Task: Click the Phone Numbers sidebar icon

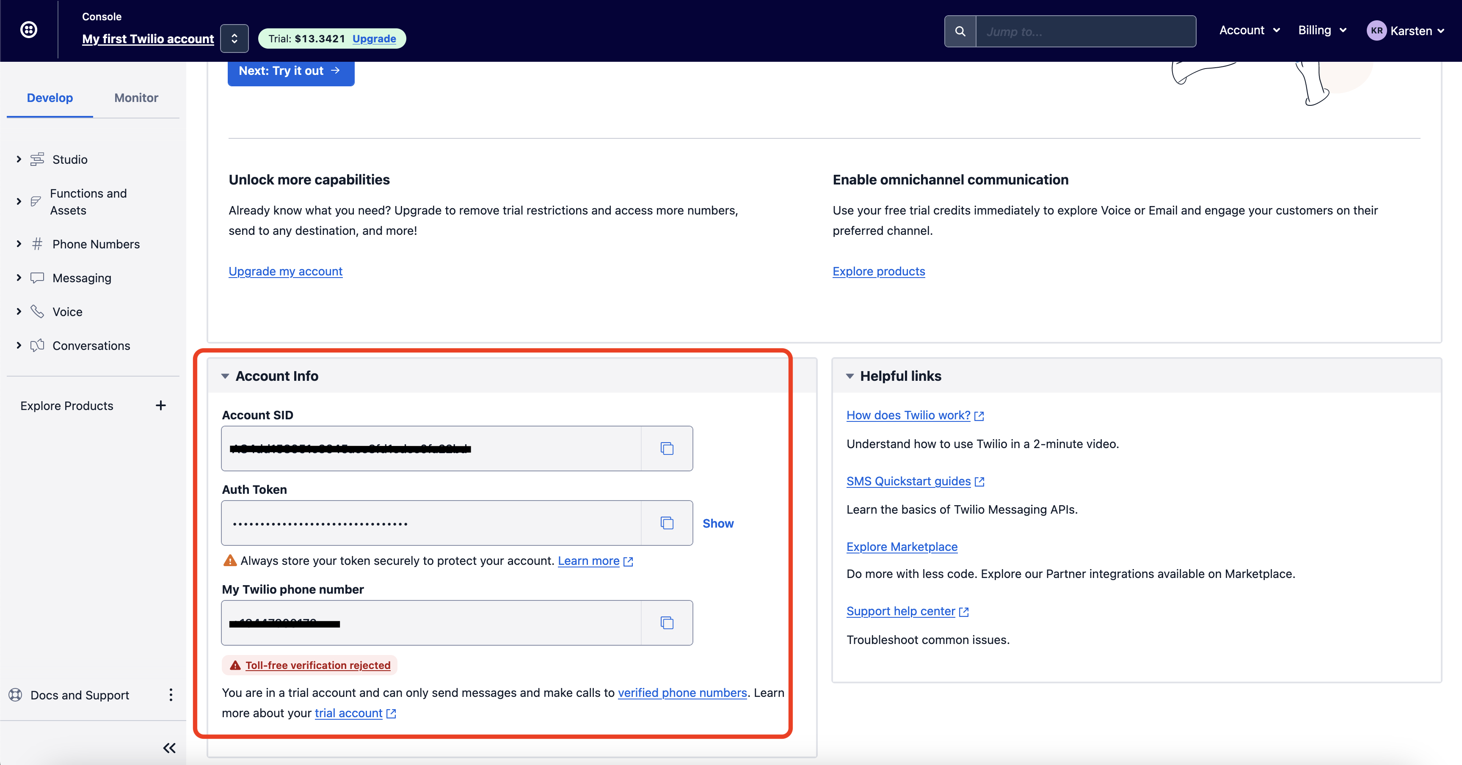Action: [37, 244]
